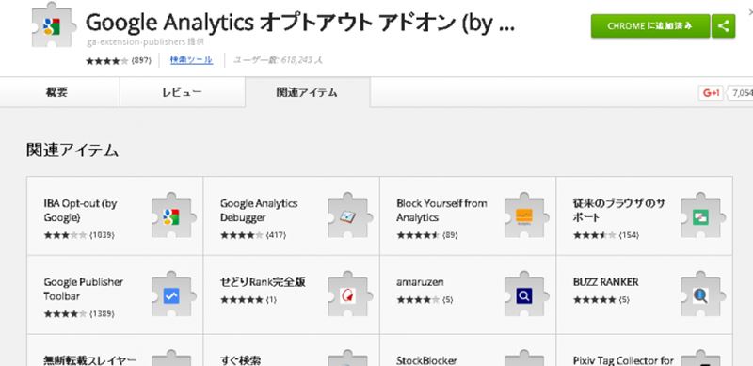Click the share icon button

tap(724, 26)
